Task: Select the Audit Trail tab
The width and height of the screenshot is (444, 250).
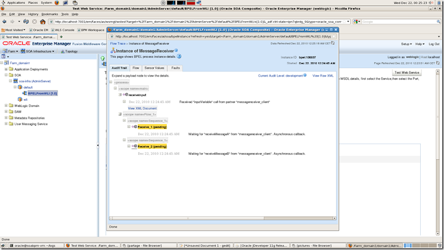Action: pos(119,68)
